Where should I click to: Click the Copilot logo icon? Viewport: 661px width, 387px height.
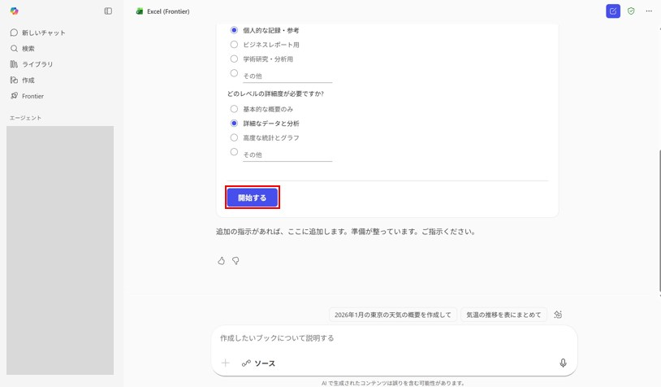coord(15,11)
